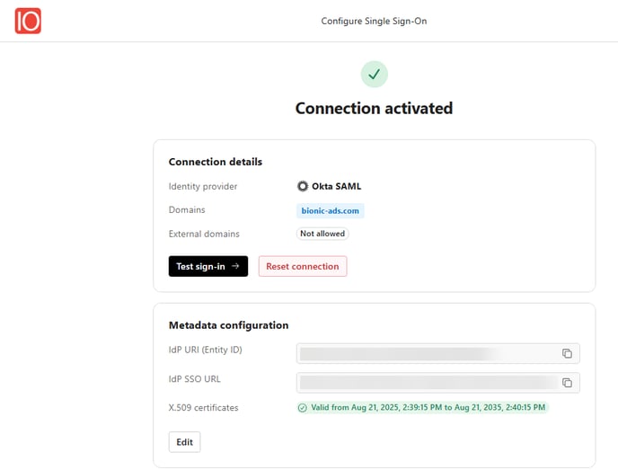Click the Identity provider label
Image resolution: width=618 pixels, height=470 pixels.
pos(203,187)
